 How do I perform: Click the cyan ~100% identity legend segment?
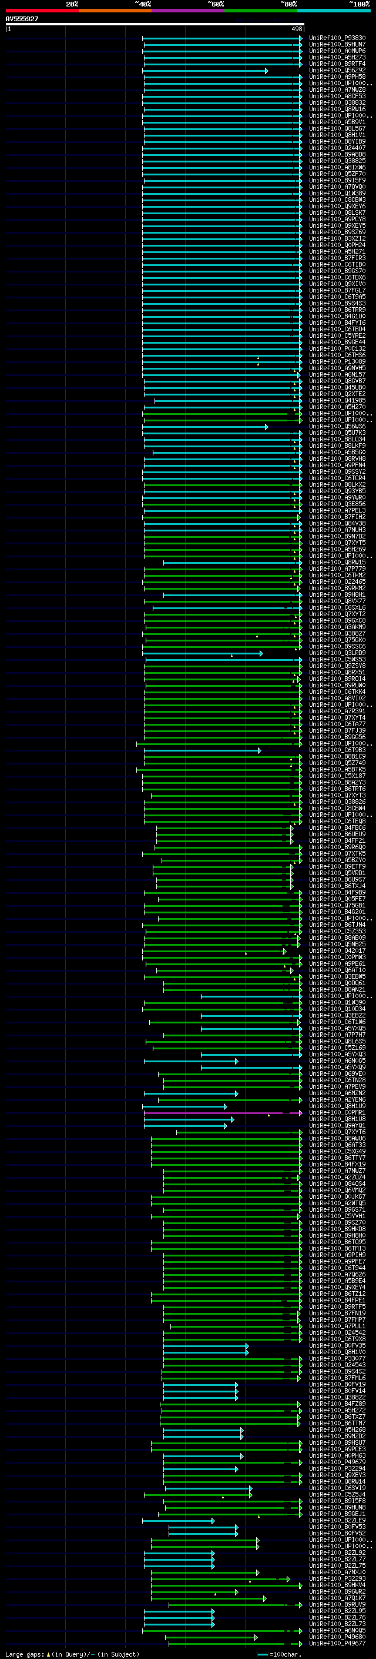334,11
